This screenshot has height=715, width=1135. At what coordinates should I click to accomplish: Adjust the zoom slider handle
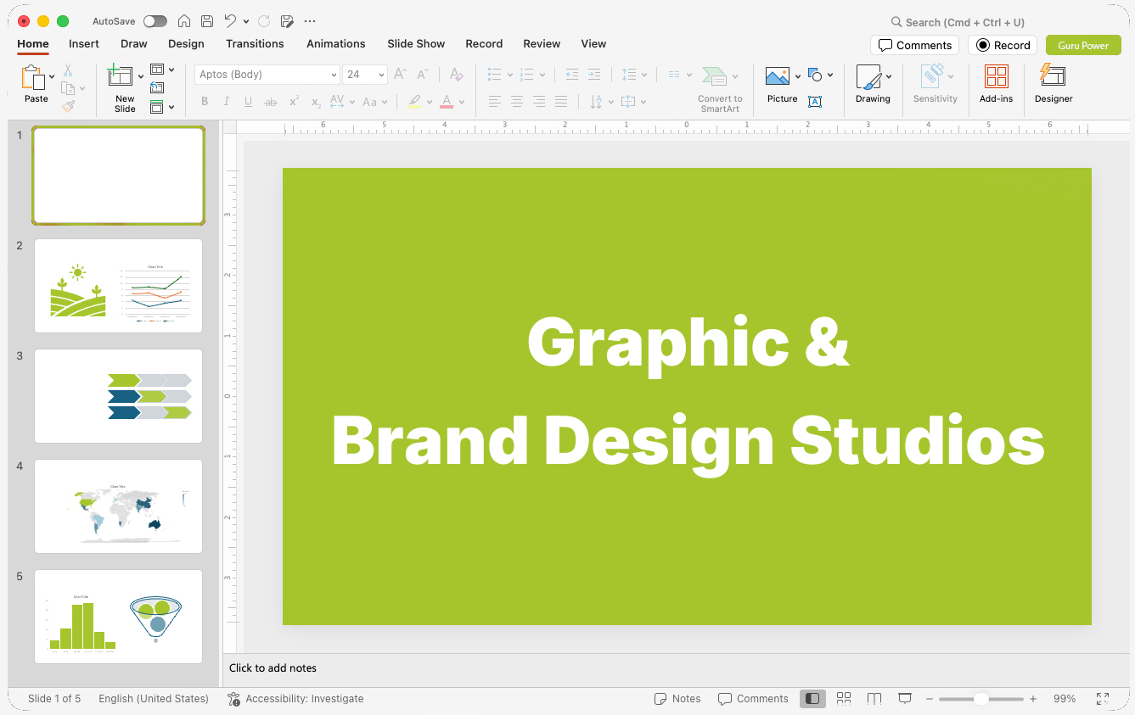[980, 699]
